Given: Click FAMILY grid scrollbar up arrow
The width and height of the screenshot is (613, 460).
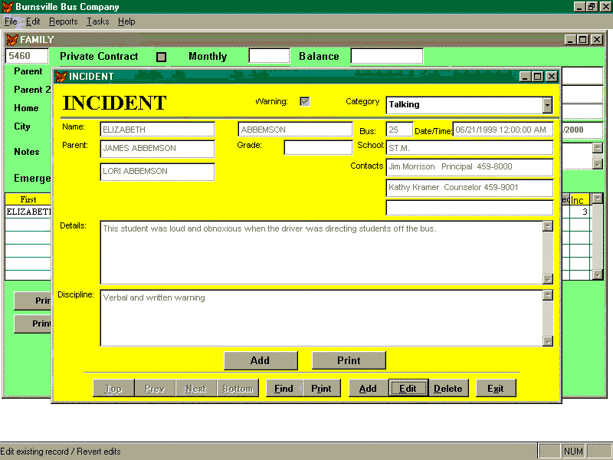Looking at the screenshot, I should click(597, 199).
